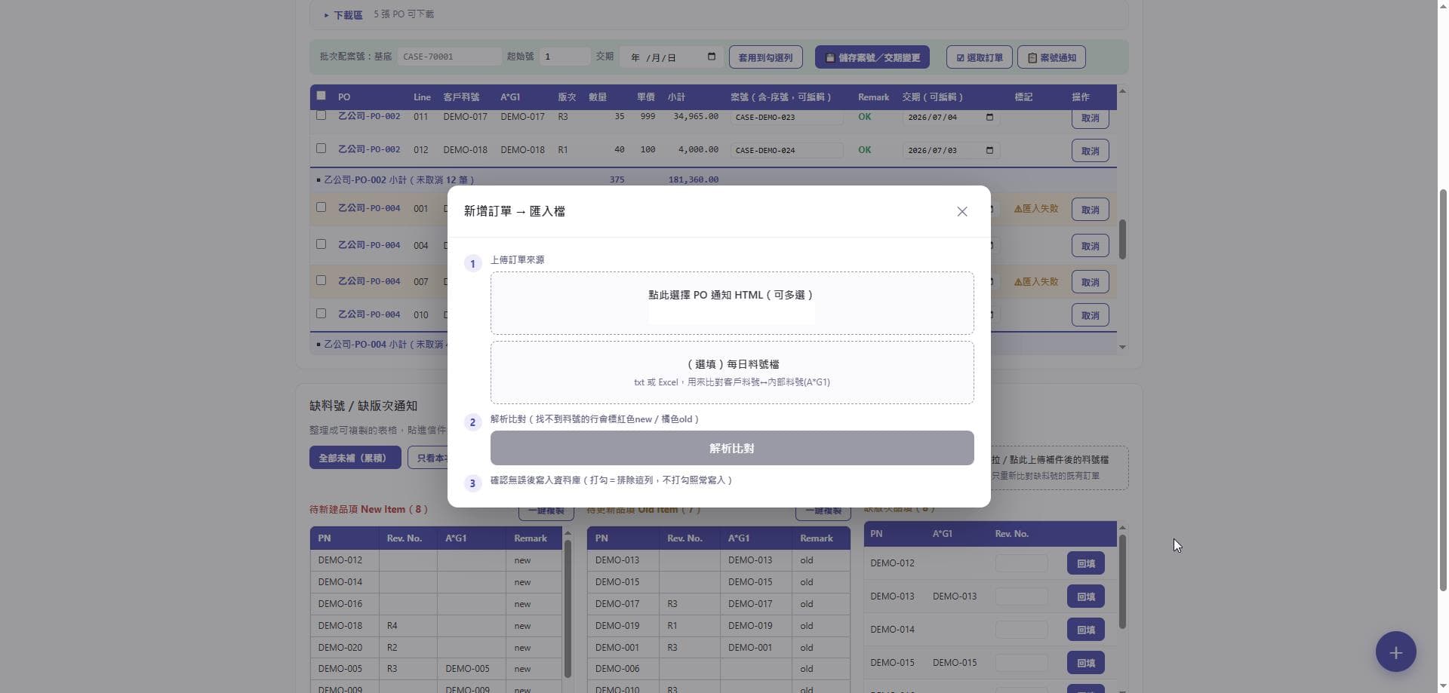The height and width of the screenshot is (693, 1449).
Task: Cancel PO-004 line 007 with 取消
Action: tap(1090, 282)
